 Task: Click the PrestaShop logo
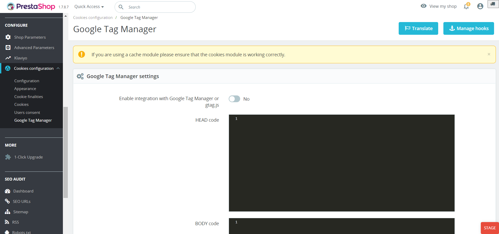click(x=31, y=6)
